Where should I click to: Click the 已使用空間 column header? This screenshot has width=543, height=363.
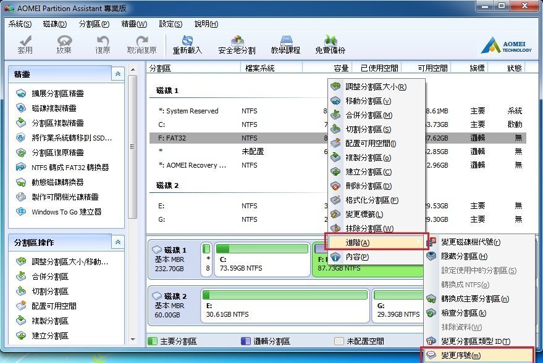coord(377,68)
